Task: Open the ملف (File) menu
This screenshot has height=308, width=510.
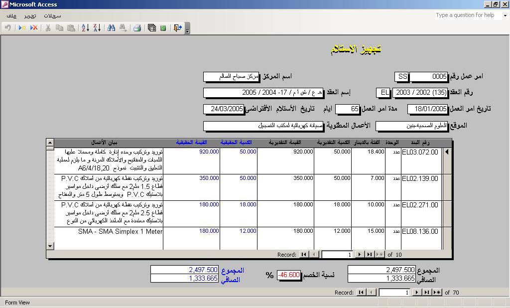Action: [11, 15]
